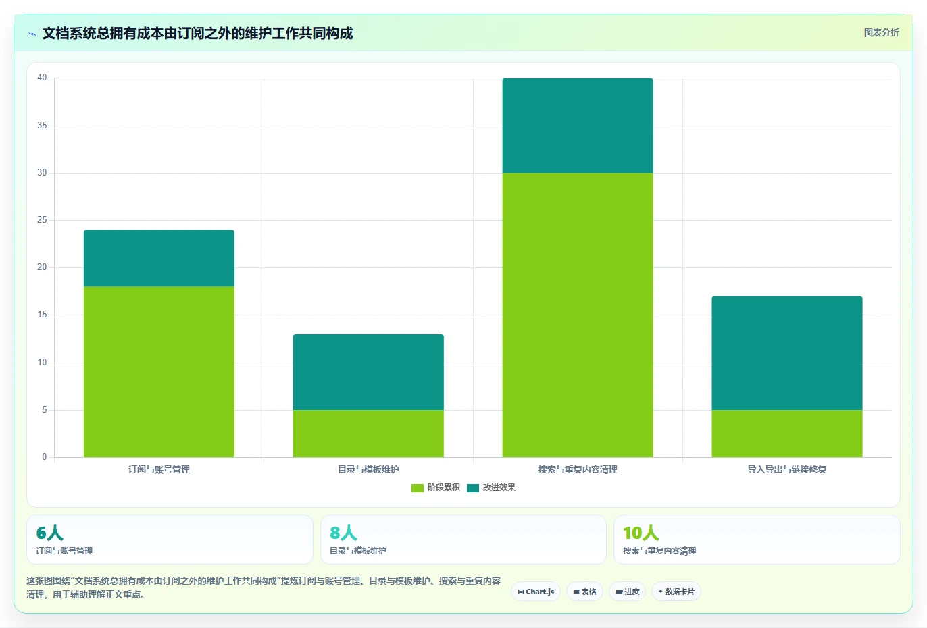Toggle the 阶段累积 legend label

[x=443, y=488]
